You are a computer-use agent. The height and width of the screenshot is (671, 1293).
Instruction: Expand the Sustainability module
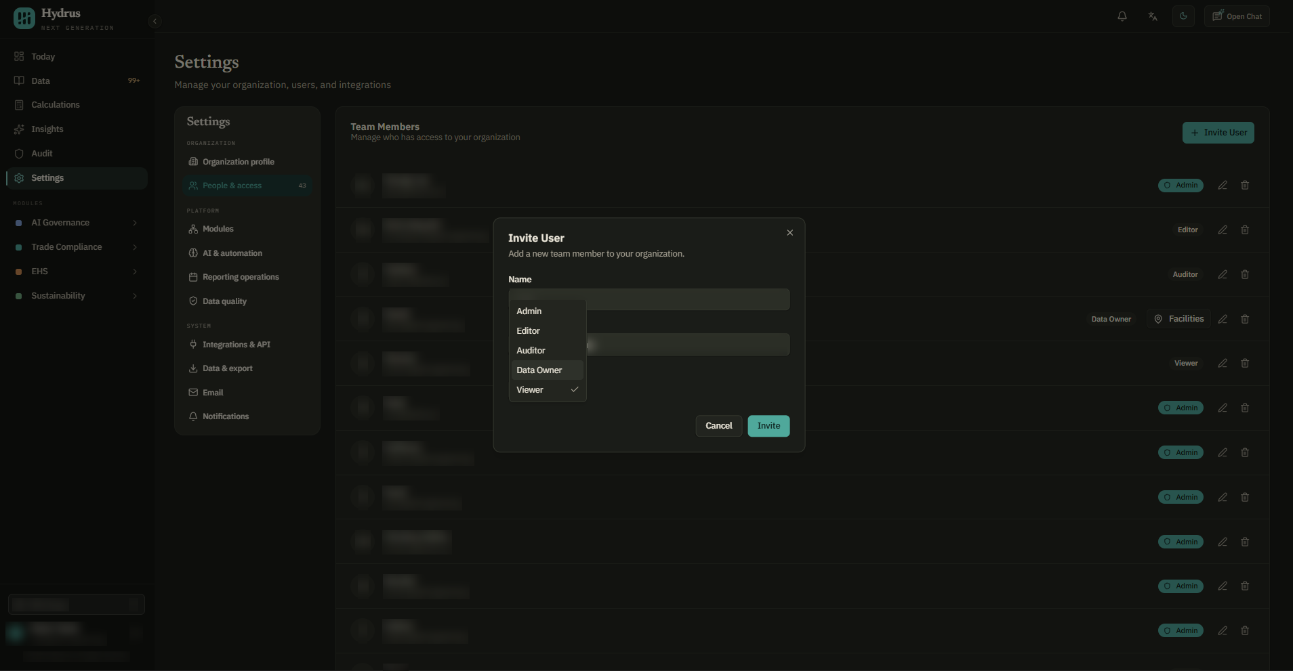(x=77, y=296)
